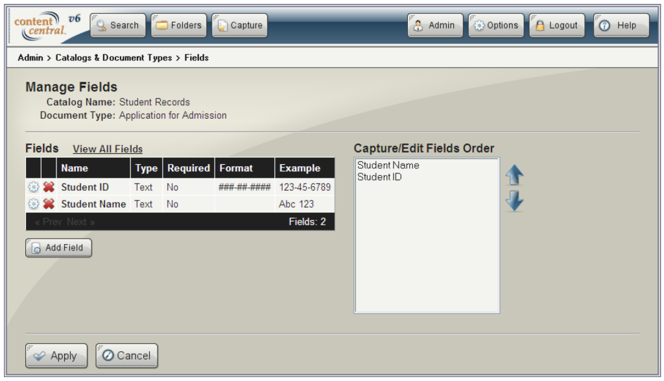Image resolution: width=664 pixels, height=381 pixels.
Task: Logout of Content Central
Action: point(556,25)
